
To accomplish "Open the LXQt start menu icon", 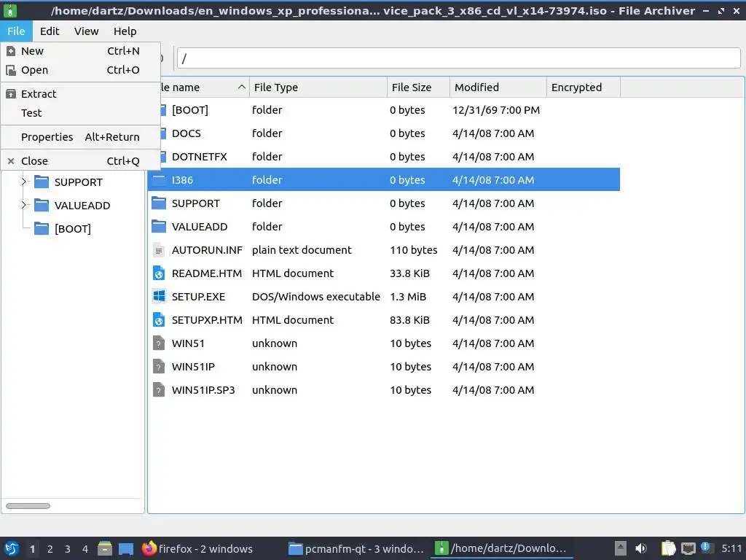I will pyautogui.click(x=11, y=548).
